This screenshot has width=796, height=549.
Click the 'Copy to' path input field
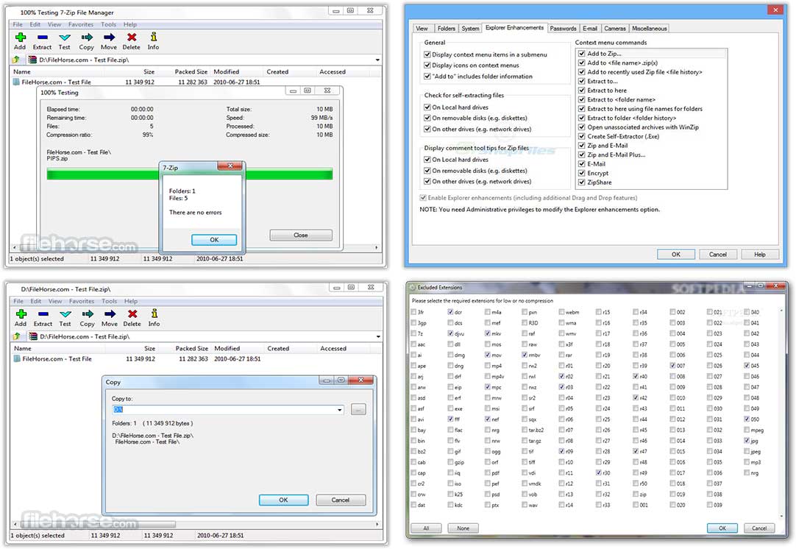228,409
